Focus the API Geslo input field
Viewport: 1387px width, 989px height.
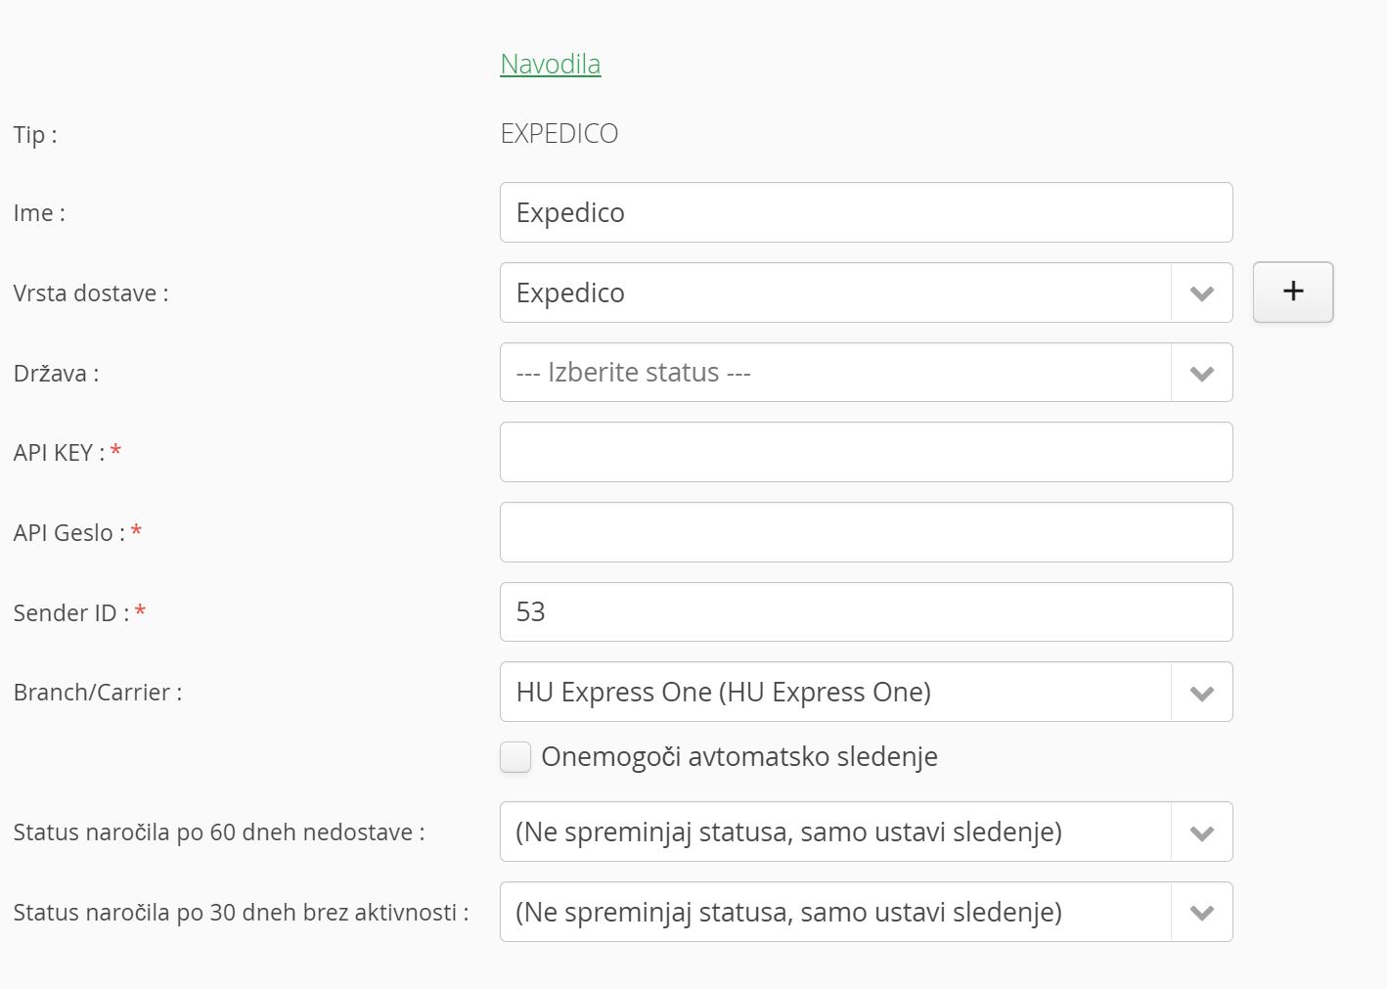click(x=866, y=532)
